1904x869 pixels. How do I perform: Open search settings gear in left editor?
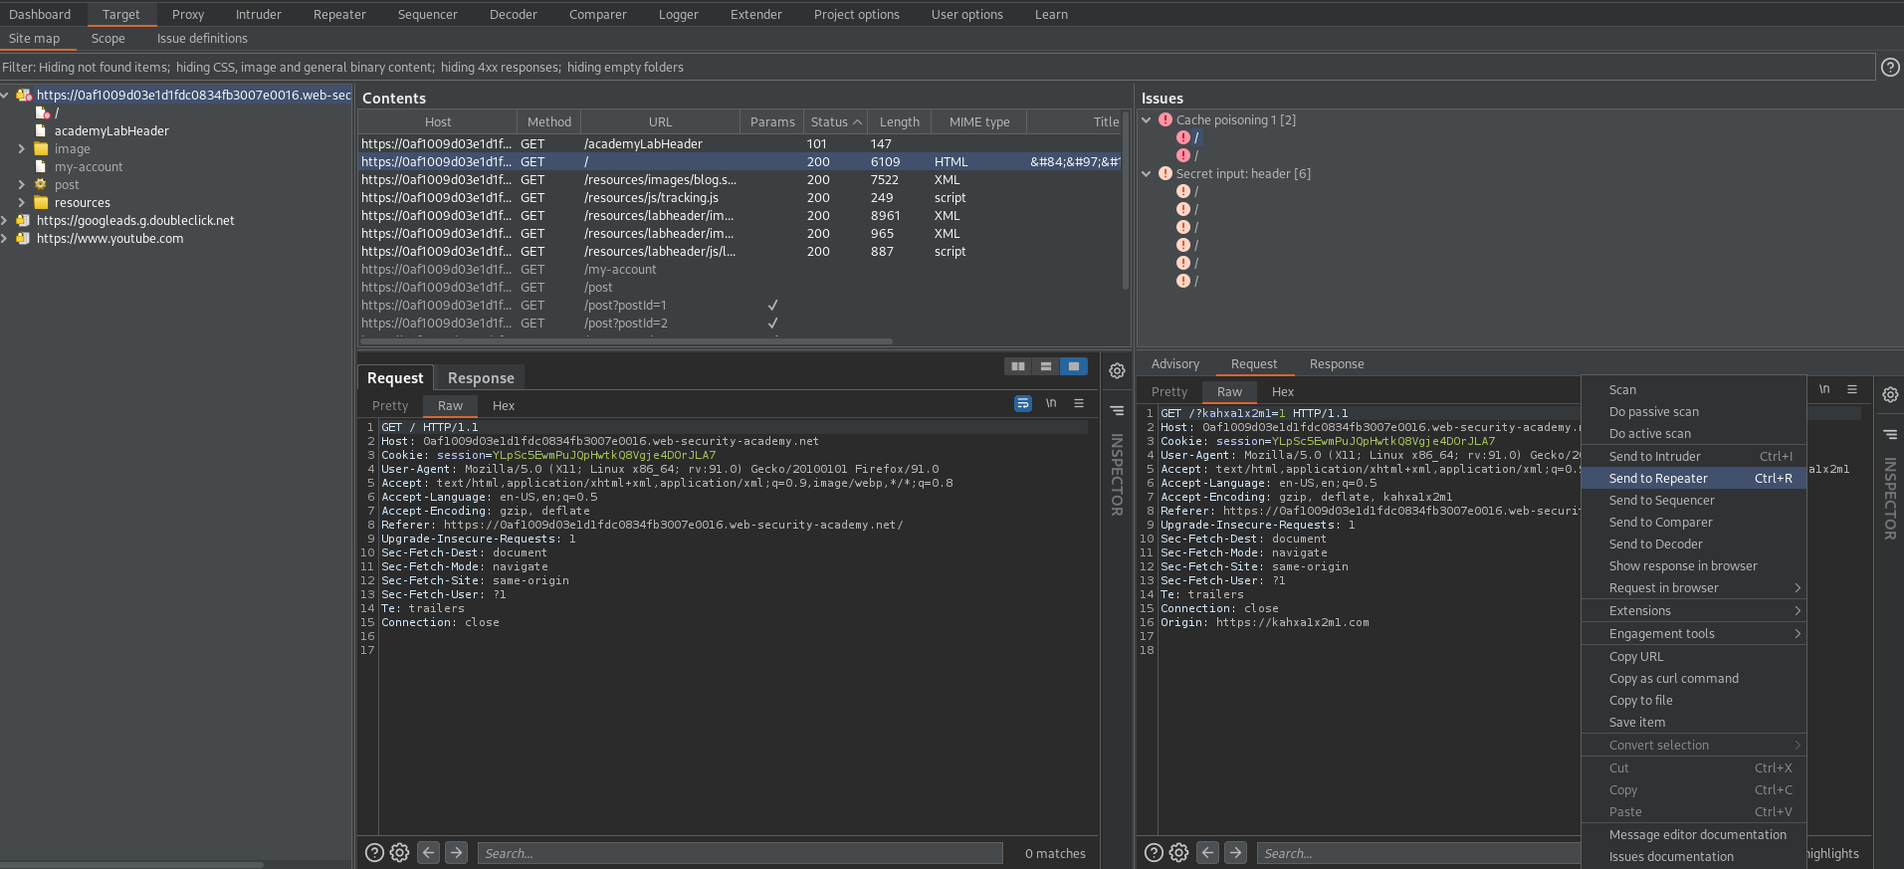(x=399, y=852)
